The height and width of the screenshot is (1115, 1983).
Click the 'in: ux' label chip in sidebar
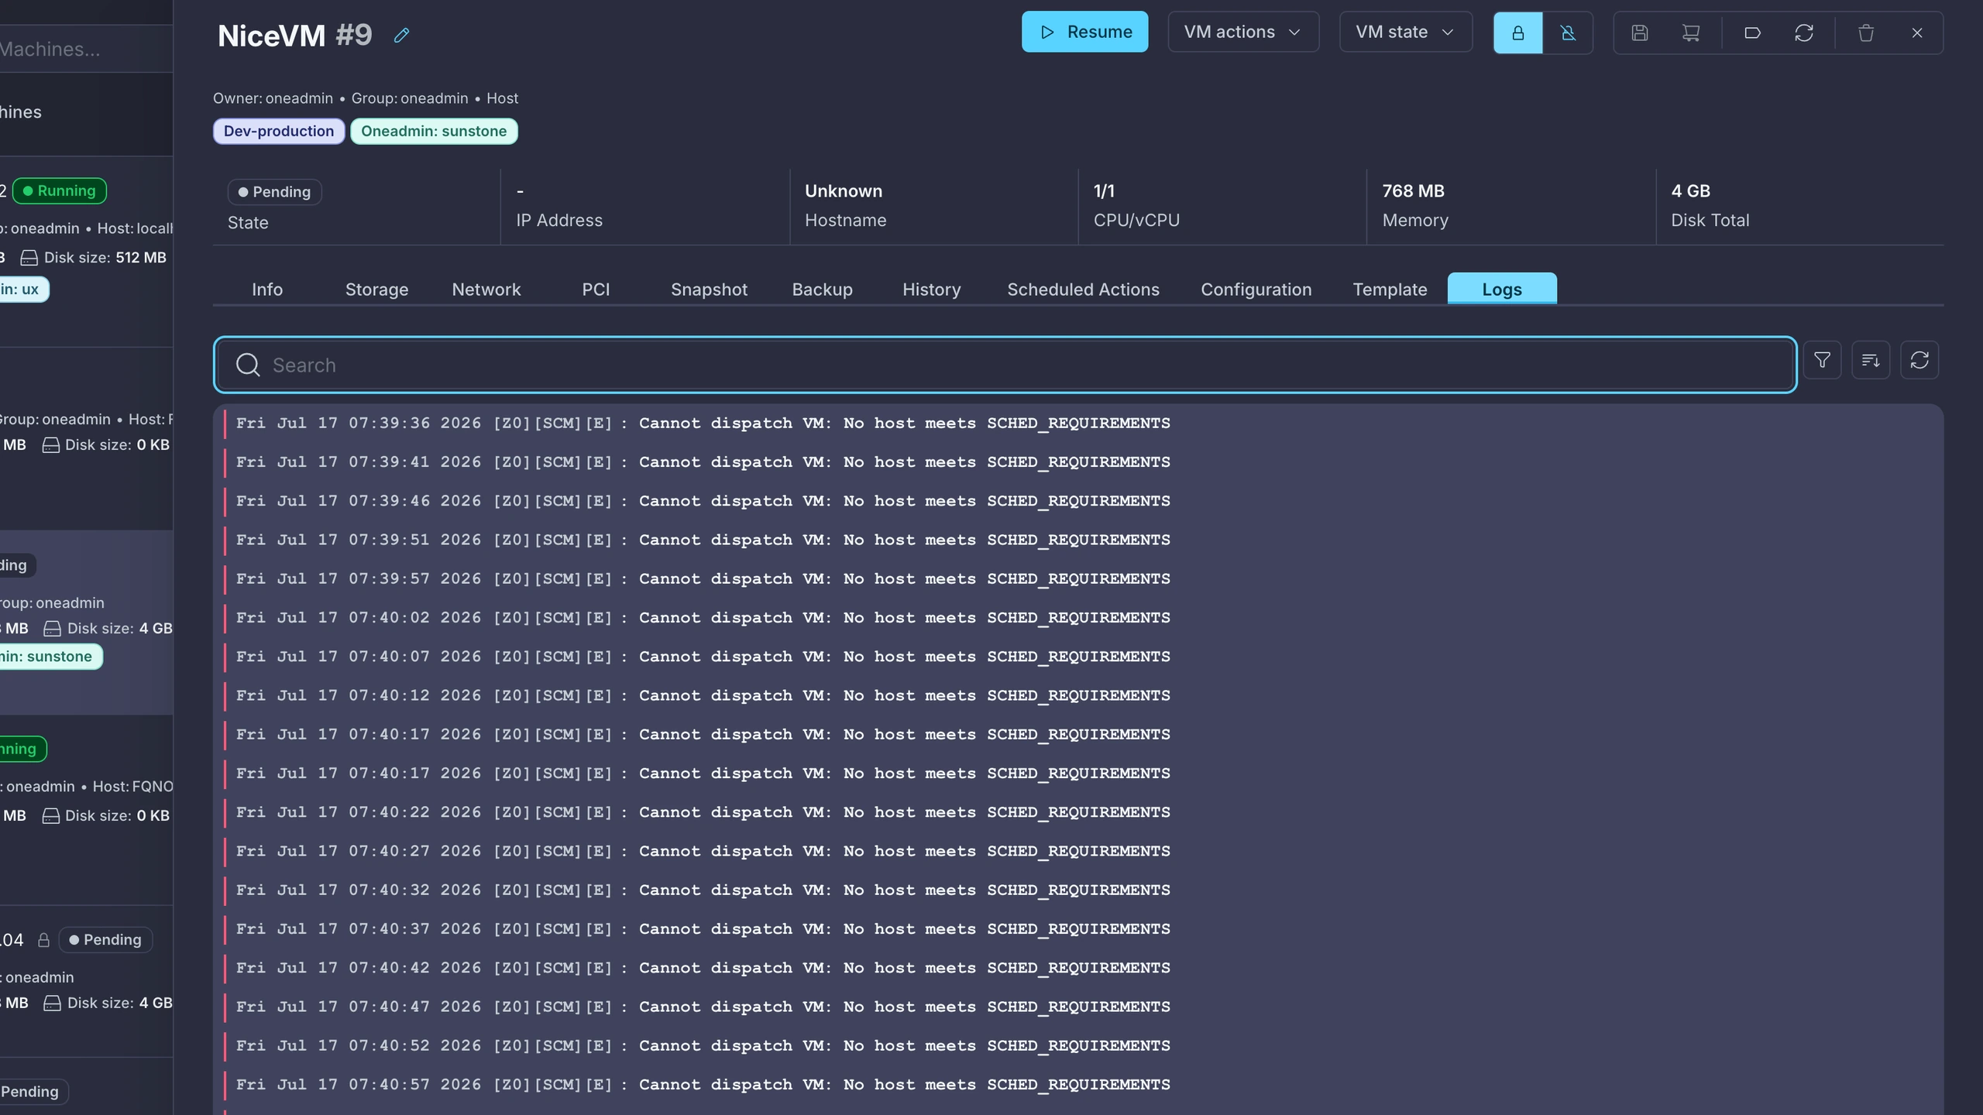23,289
